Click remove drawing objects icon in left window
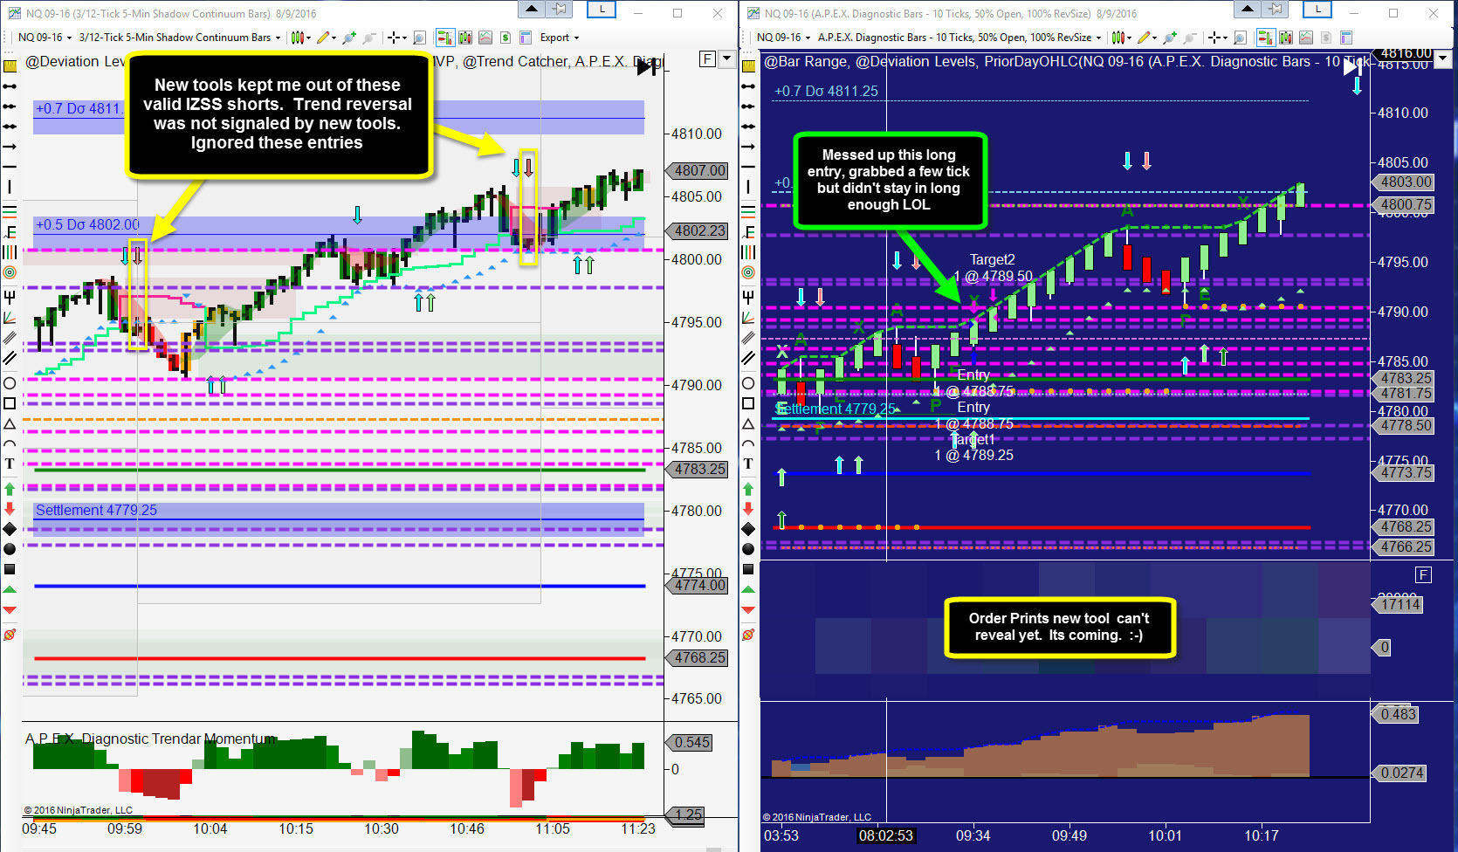1458x852 pixels. pos(10,635)
